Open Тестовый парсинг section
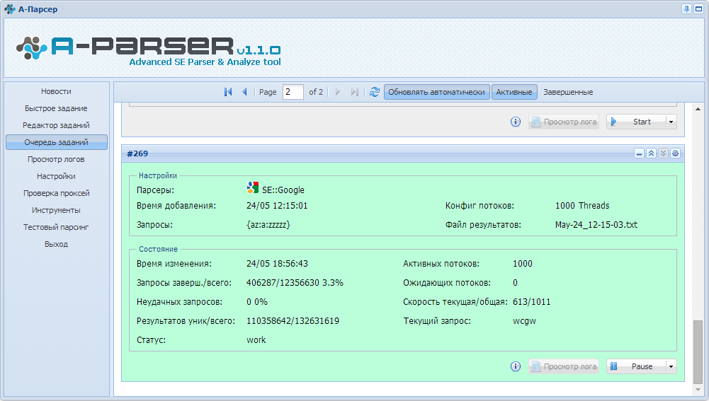The width and height of the screenshot is (709, 401). click(56, 227)
